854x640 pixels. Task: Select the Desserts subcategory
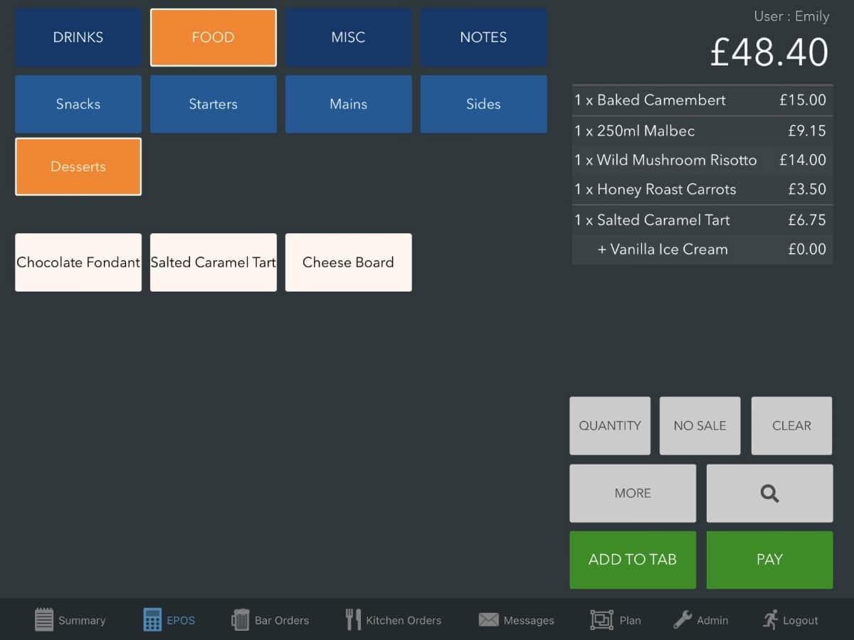pos(78,166)
